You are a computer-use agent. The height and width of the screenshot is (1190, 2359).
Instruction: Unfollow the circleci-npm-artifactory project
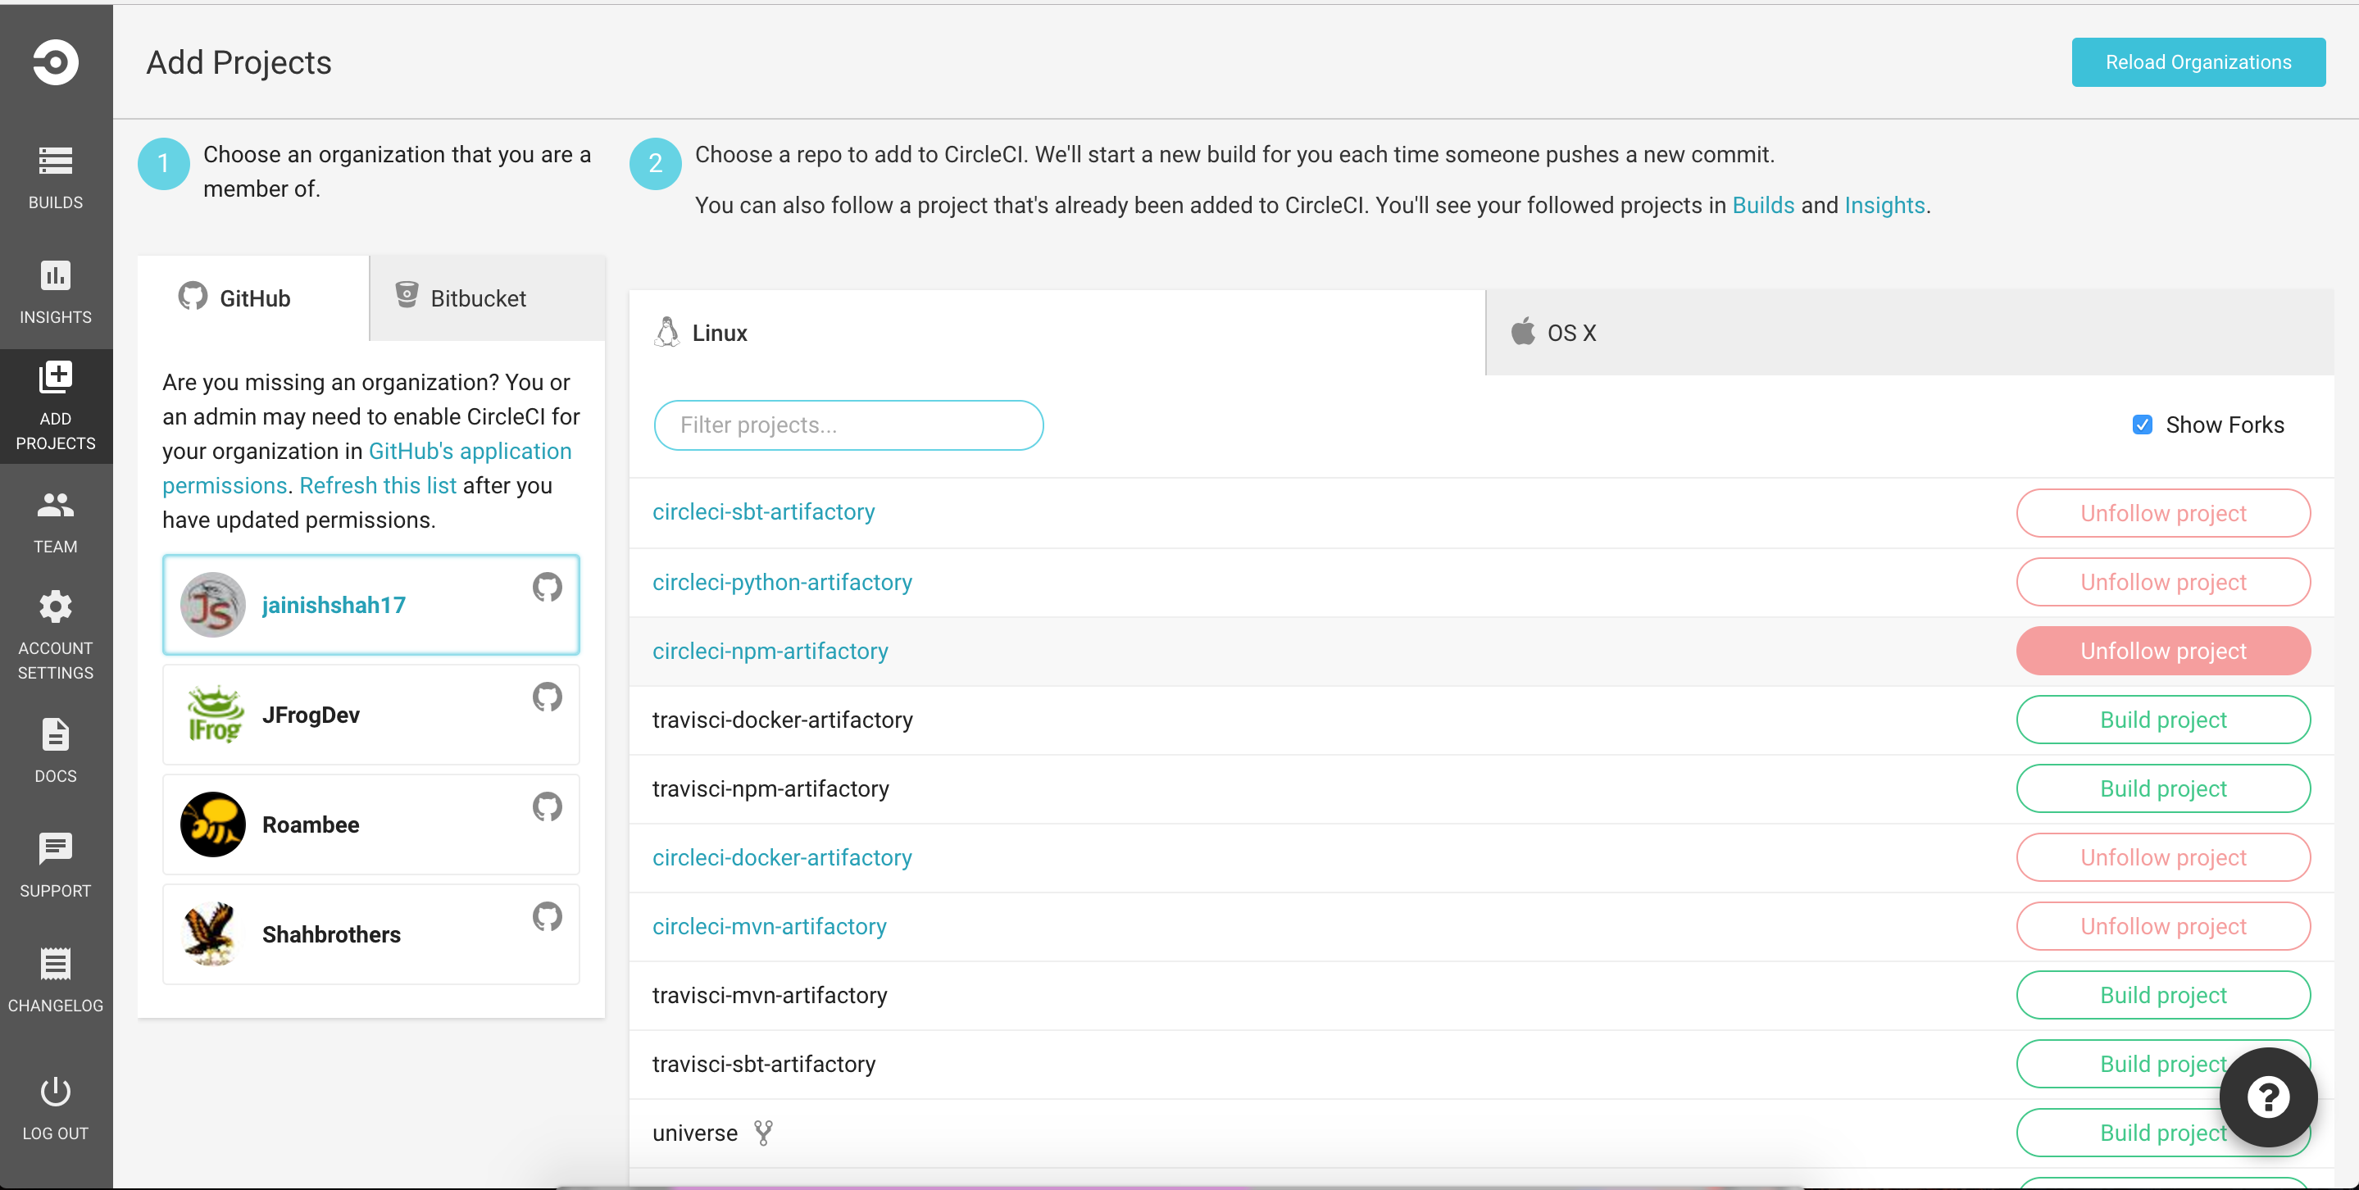pos(2162,651)
